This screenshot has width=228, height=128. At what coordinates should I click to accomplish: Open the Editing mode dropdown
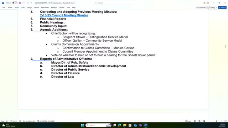click(x=212, y=7)
